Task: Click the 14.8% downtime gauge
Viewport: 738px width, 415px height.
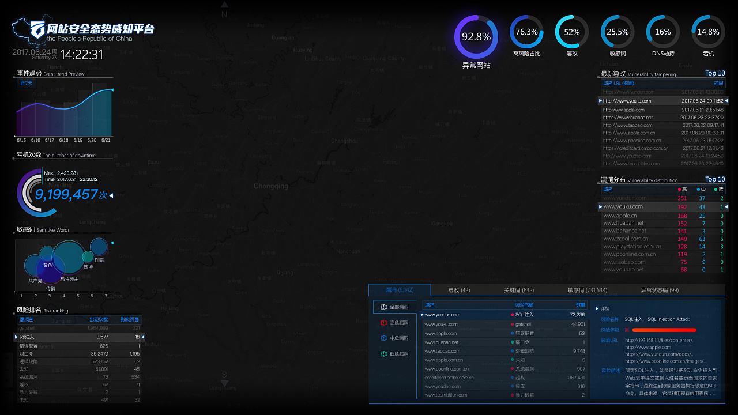Action: pos(709,32)
